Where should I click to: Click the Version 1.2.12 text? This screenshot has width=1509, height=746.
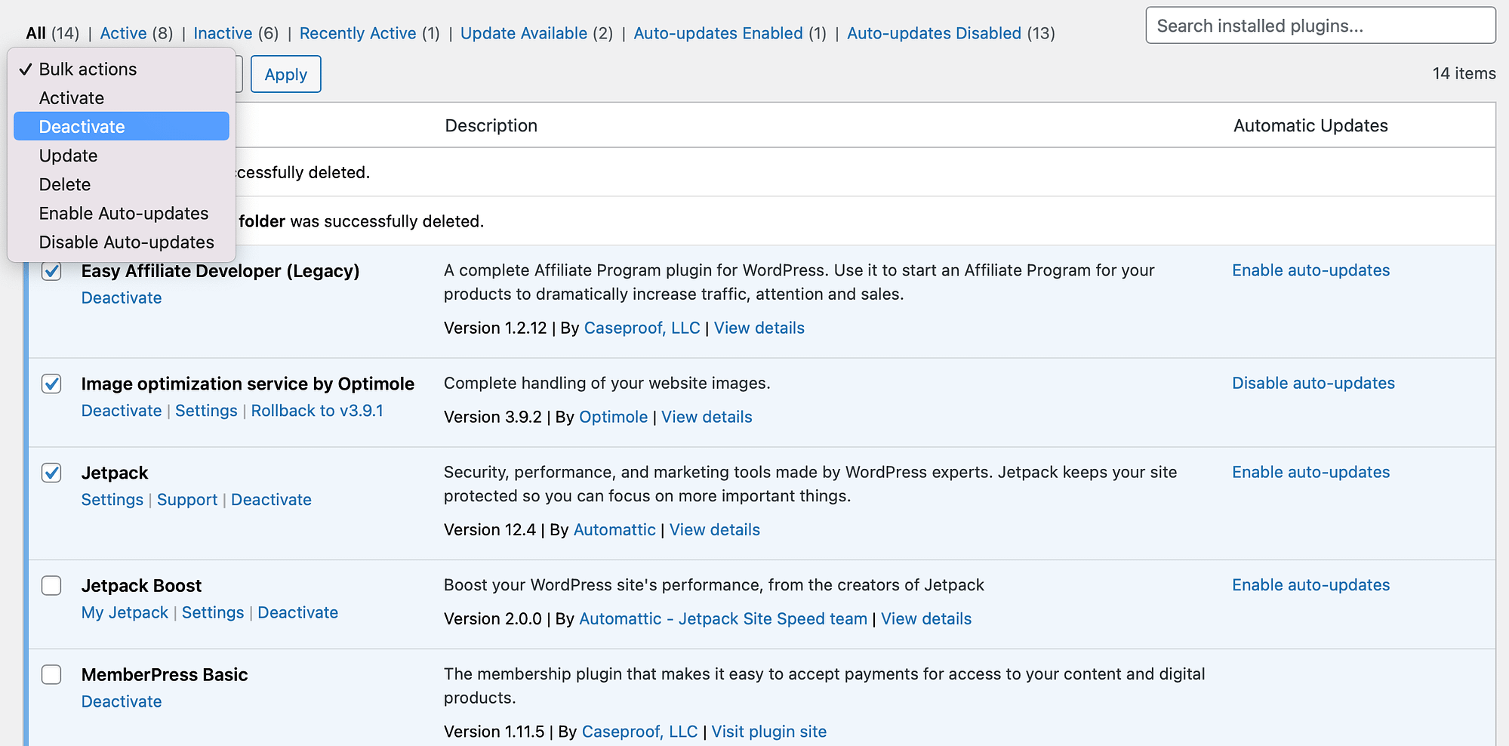pos(495,328)
